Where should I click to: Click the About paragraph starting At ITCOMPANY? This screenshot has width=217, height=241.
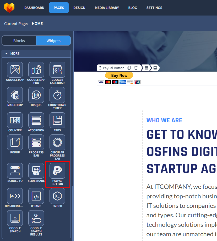(x=182, y=210)
